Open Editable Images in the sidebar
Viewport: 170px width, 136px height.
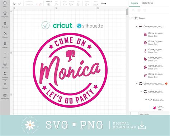[5, 76]
